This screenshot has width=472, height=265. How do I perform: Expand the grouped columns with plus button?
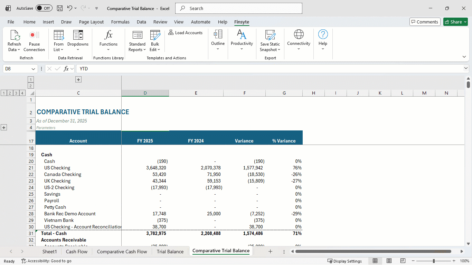point(78,80)
